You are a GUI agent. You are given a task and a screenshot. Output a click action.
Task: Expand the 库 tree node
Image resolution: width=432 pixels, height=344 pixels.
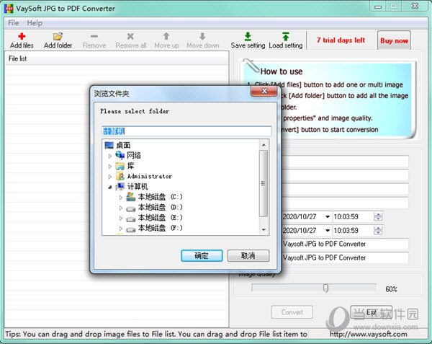110,167
